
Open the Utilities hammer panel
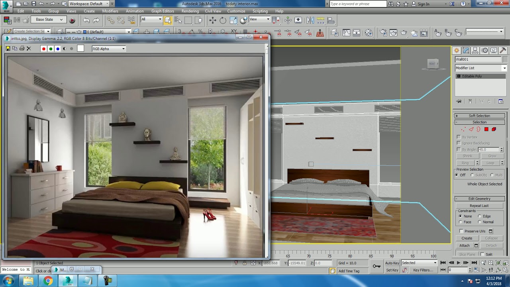(x=503, y=51)
